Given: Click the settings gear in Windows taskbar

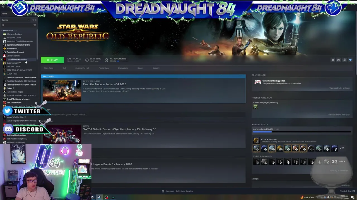Looking at the screenshot, I should click(92, 197).
